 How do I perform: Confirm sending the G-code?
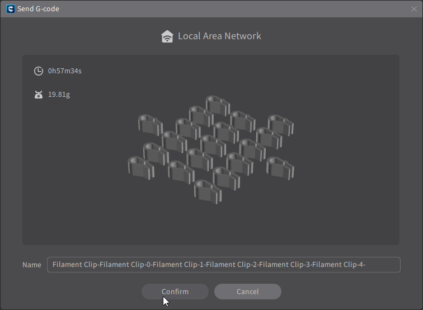click(175, 292)
